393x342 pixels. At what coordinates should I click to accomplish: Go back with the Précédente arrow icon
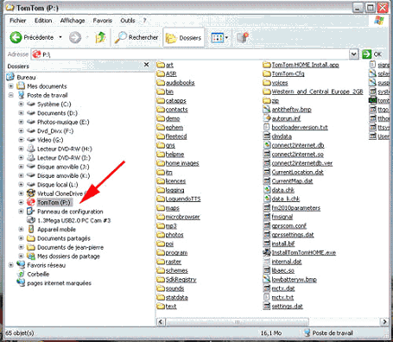16,37
